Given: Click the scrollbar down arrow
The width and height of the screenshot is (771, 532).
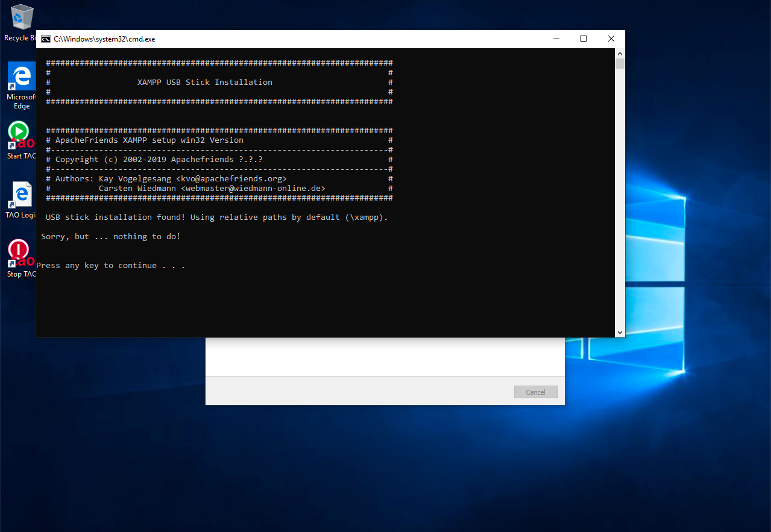Looking at the screenshot, I should coord(620,331).
